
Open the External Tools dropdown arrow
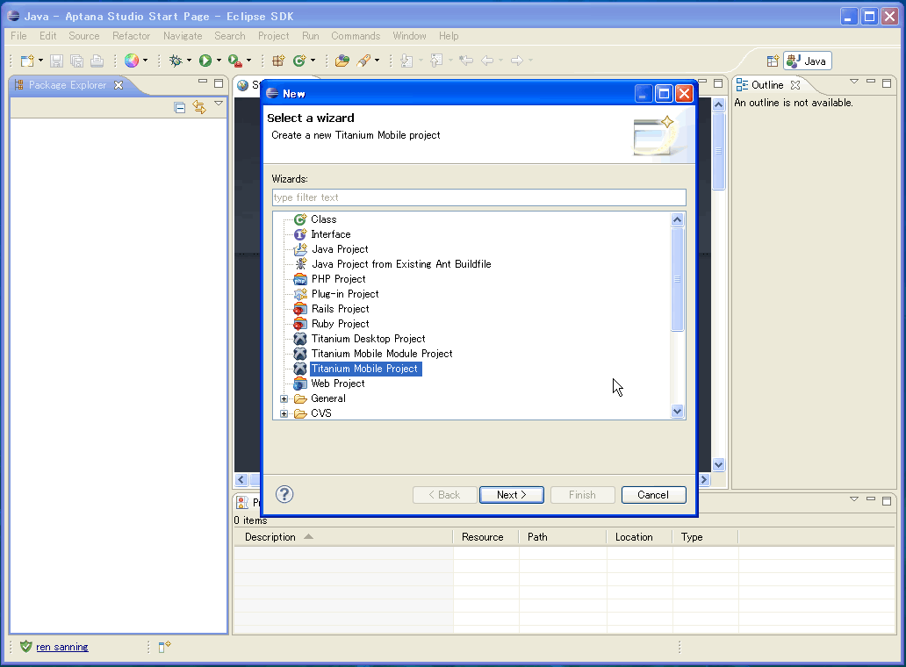249,61
